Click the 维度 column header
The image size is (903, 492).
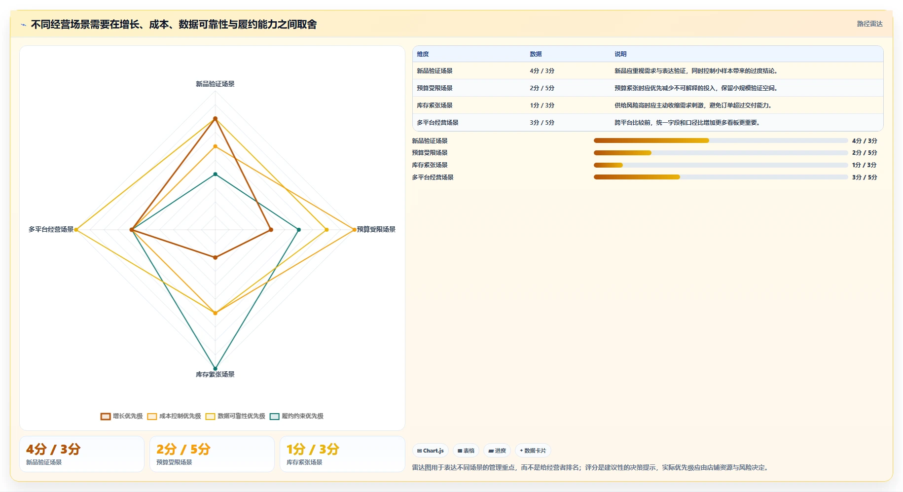tap(423, 54)
